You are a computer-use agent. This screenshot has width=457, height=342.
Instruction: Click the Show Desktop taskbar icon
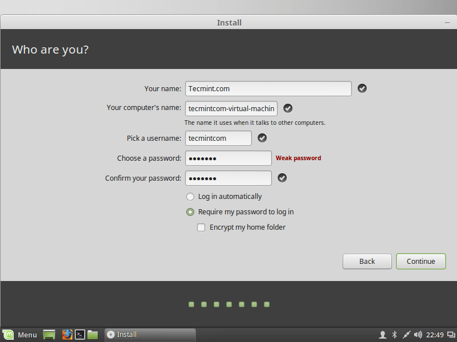(x=49, y=335)
